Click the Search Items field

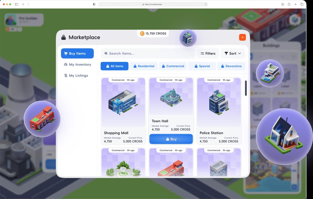tap(148, 53)
